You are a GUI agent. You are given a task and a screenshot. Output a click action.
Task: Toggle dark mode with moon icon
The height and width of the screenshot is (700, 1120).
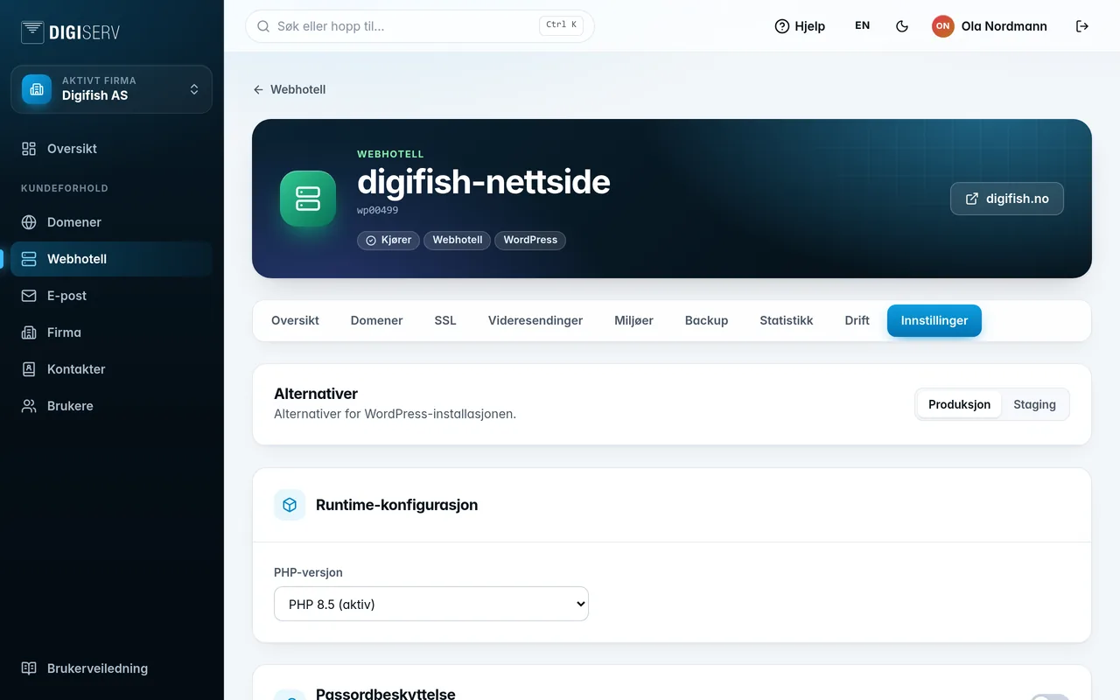pos(902,26)
